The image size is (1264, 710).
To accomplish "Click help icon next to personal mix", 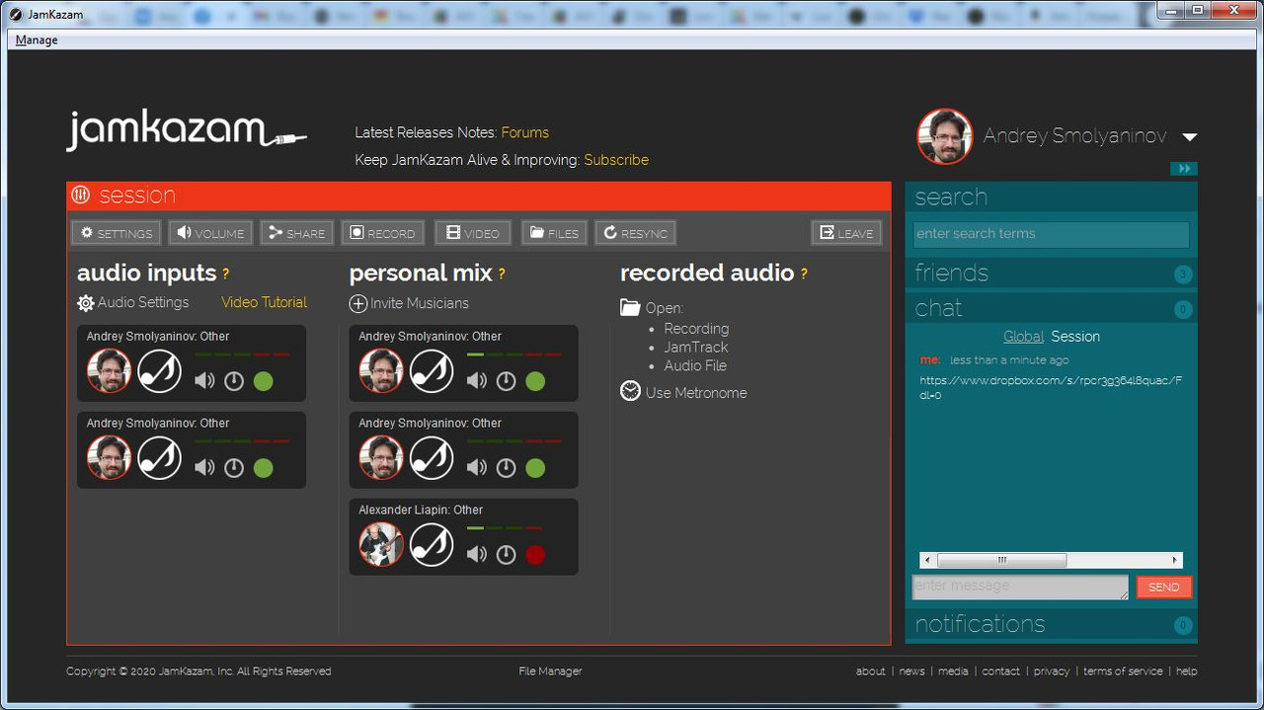I will pyautogui.click(x=502, y=274).
